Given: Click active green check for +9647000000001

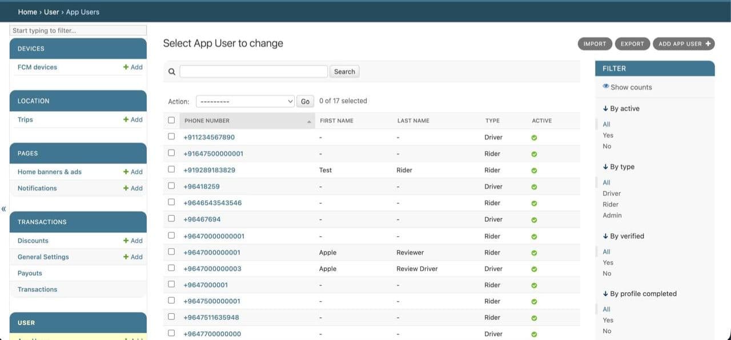Looking at the screenshot, I should 534,253.
